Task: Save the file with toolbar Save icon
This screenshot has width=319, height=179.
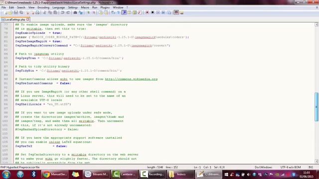Action: [x=15, y=12]
